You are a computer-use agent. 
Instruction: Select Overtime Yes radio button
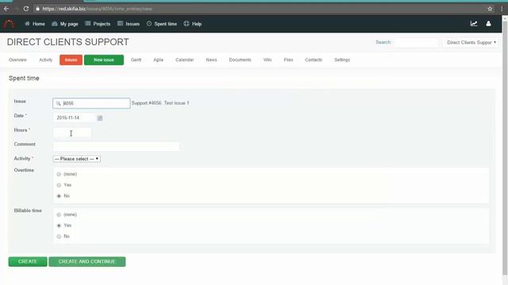coord(59,185)
